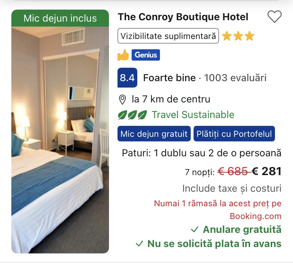Click the Vizibilitate suplimentară label

[x=168, y=36]
